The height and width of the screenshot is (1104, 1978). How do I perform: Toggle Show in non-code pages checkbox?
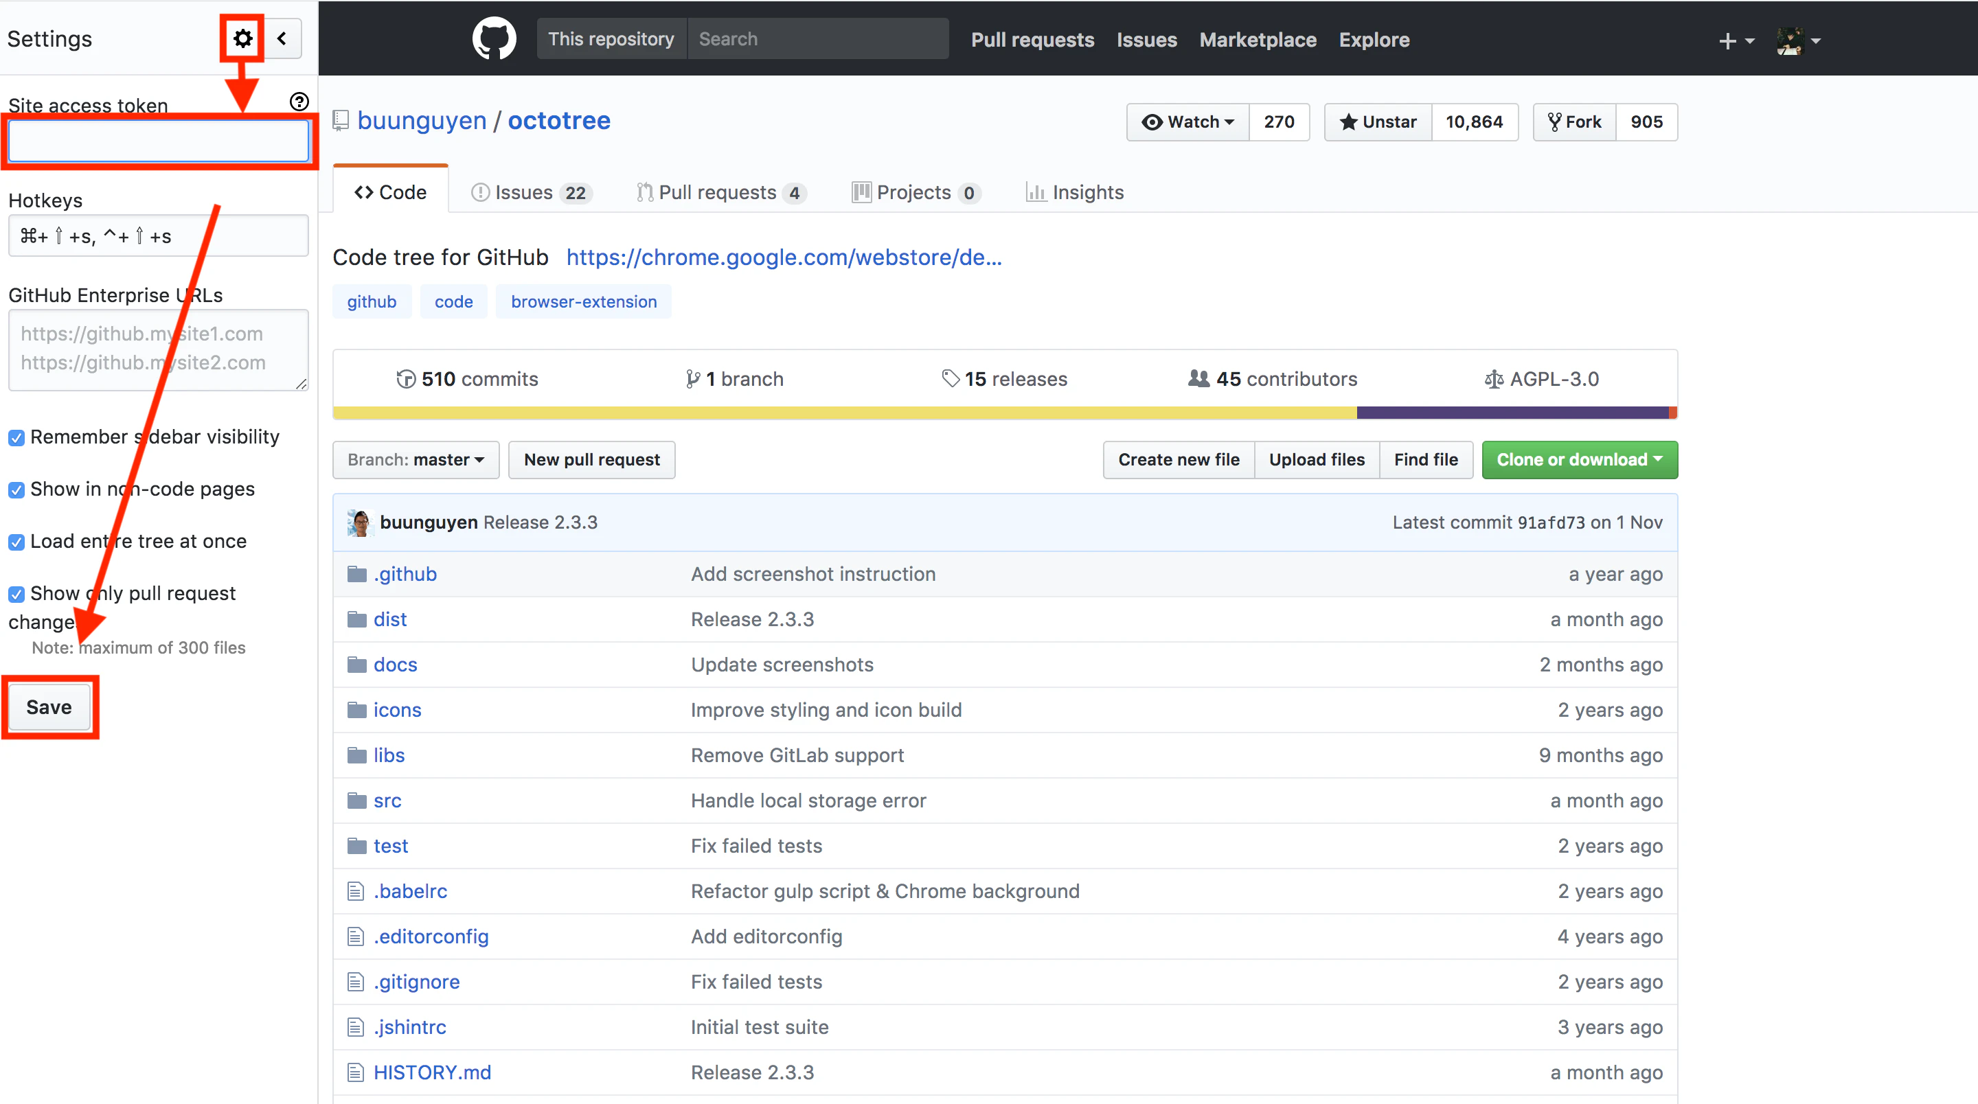tap(16, 490)
